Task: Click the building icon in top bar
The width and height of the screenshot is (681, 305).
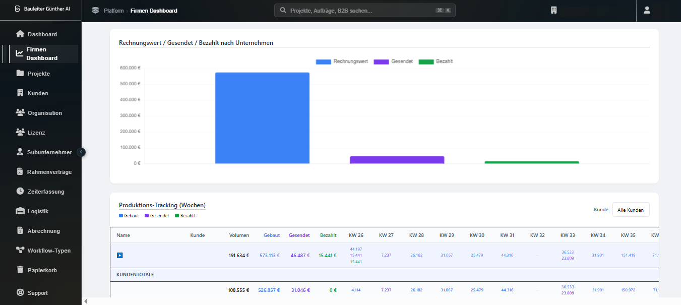Action: click(553, 10)
